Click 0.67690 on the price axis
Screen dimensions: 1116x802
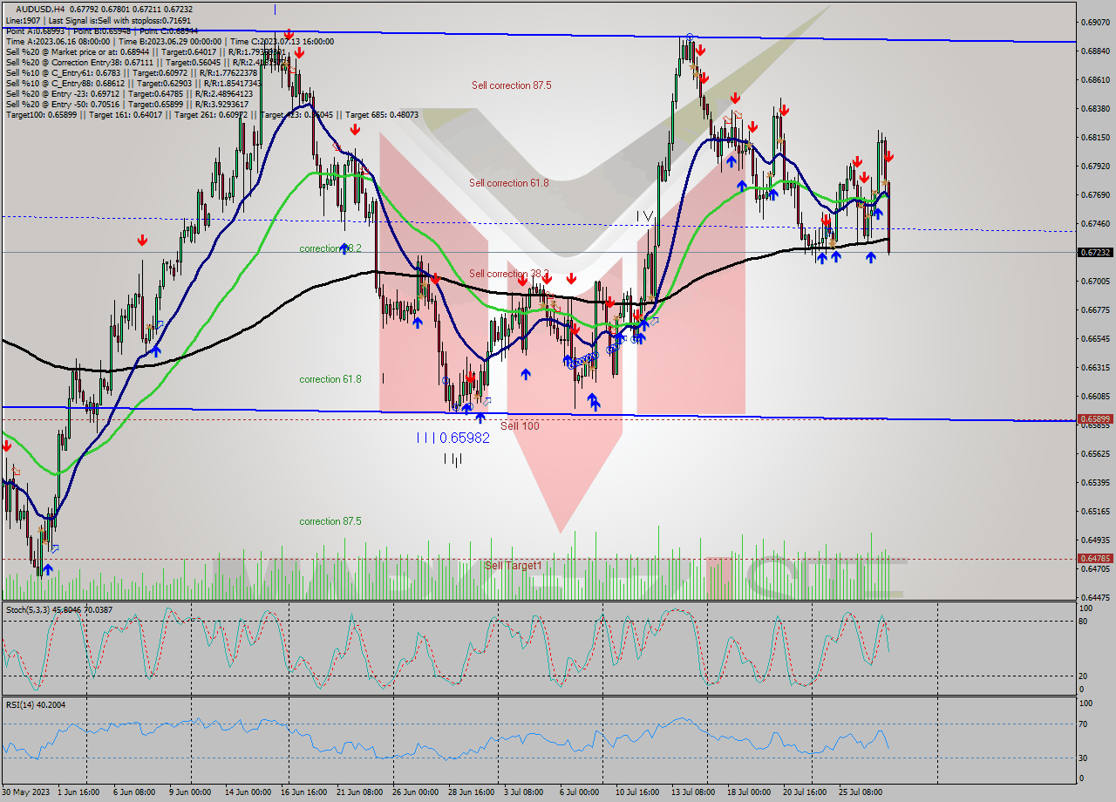pyautogui.click(x=1095, y=194)
